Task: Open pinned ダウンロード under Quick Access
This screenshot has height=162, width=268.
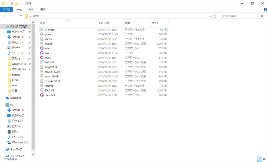Action: pyautogui.click(x=18, y=37)
